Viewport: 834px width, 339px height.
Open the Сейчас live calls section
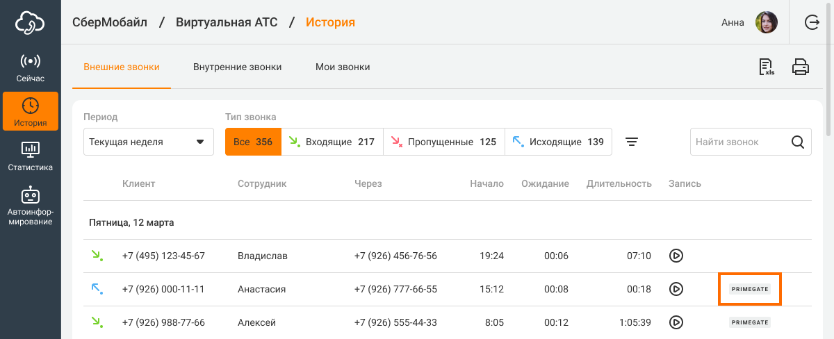[31, 67]
